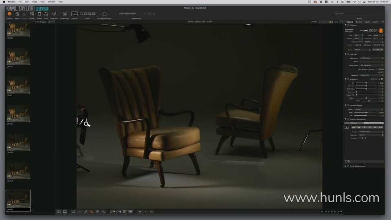Click the Export toolbar icon
Image resolution: width=391 pixels, height=220 pixels.
(x=17, y=14)
